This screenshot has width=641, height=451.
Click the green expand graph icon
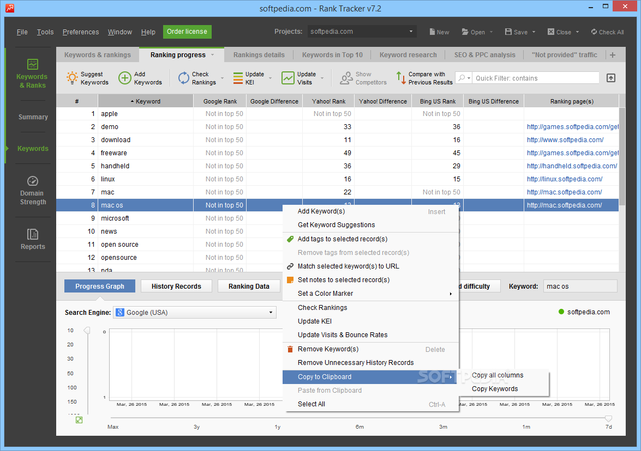(x=79, y=420)
